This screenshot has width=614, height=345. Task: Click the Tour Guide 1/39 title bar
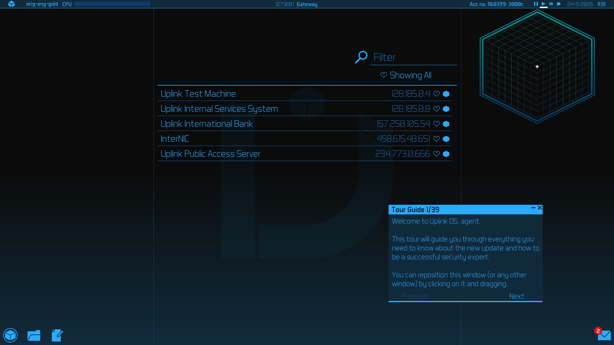point(466,210)
